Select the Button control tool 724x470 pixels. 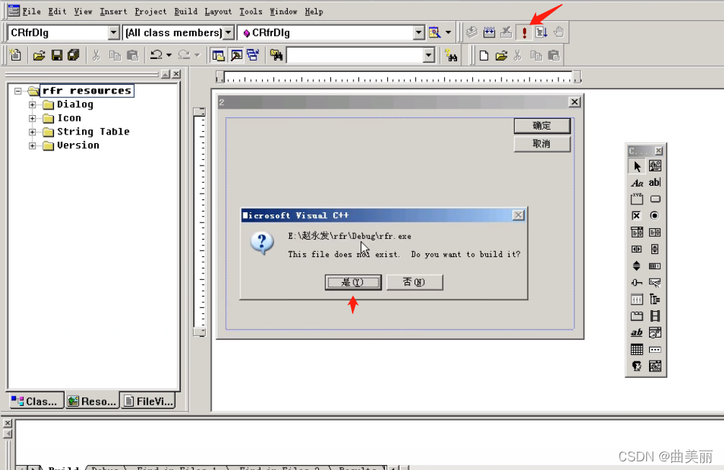[655, 199]
